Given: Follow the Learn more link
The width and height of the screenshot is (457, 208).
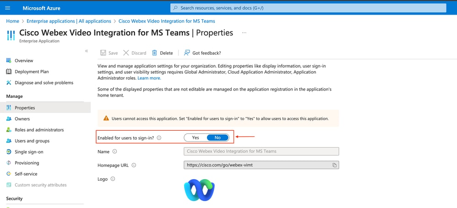Looking at the screenshot, I should pyautogui.click(x=149, y=78).
